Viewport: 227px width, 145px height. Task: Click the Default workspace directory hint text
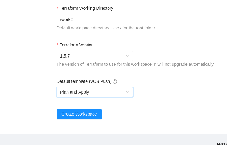point(106,28)
